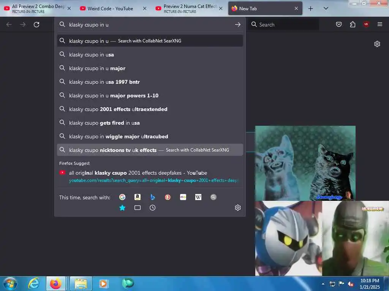Search in Bookmarks star icon
The height and width of the screenshot is (291, 389).
[122, 208]
